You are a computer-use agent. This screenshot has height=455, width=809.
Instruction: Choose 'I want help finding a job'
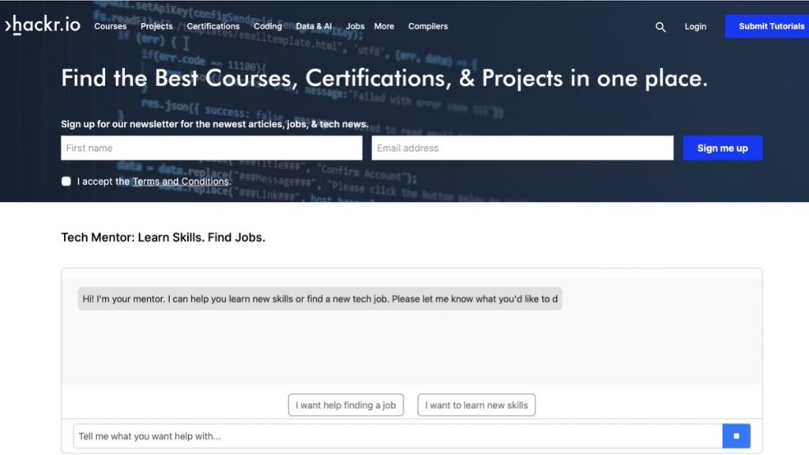click(x=346, y=405)
